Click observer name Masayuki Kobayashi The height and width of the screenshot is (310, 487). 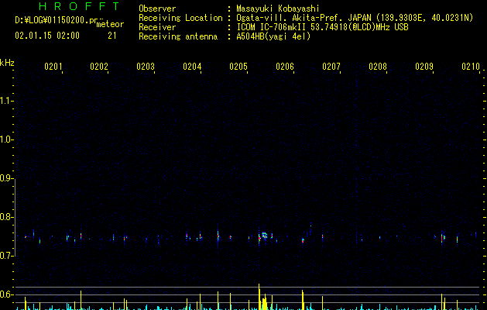click(x=278, y=9)
